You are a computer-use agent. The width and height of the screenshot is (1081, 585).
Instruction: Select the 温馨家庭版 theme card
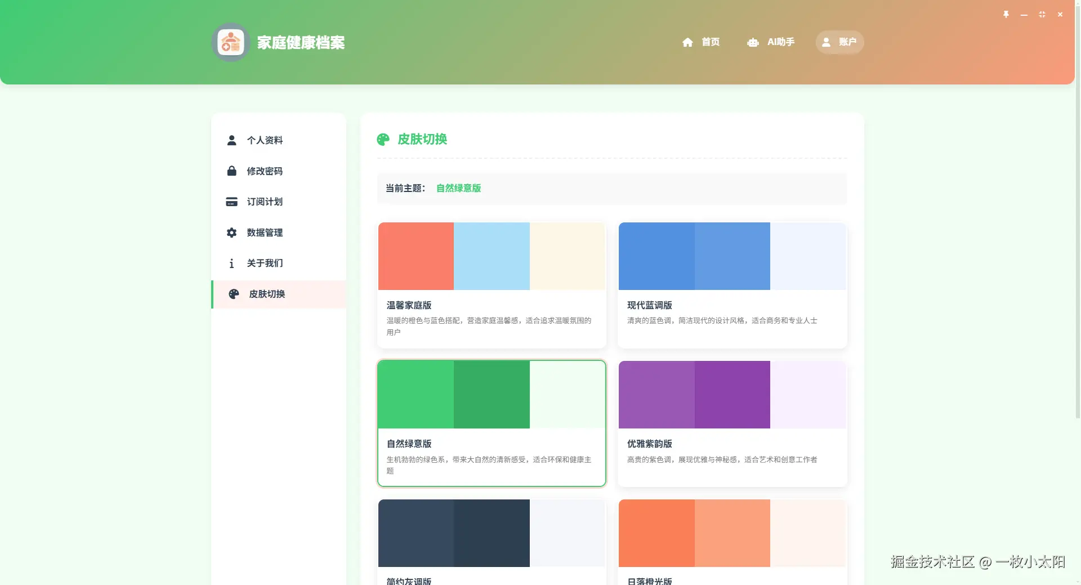pos(492,284)
